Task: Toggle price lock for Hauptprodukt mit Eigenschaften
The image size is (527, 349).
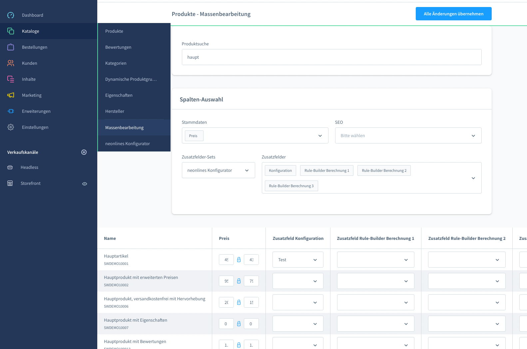Action: [239, 324]
